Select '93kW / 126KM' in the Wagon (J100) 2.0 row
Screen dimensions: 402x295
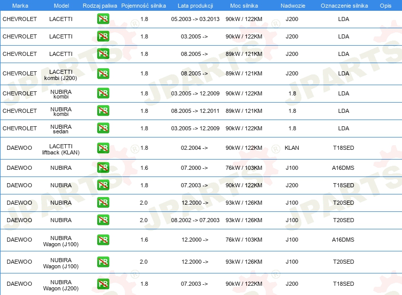(x=244, y=262)
